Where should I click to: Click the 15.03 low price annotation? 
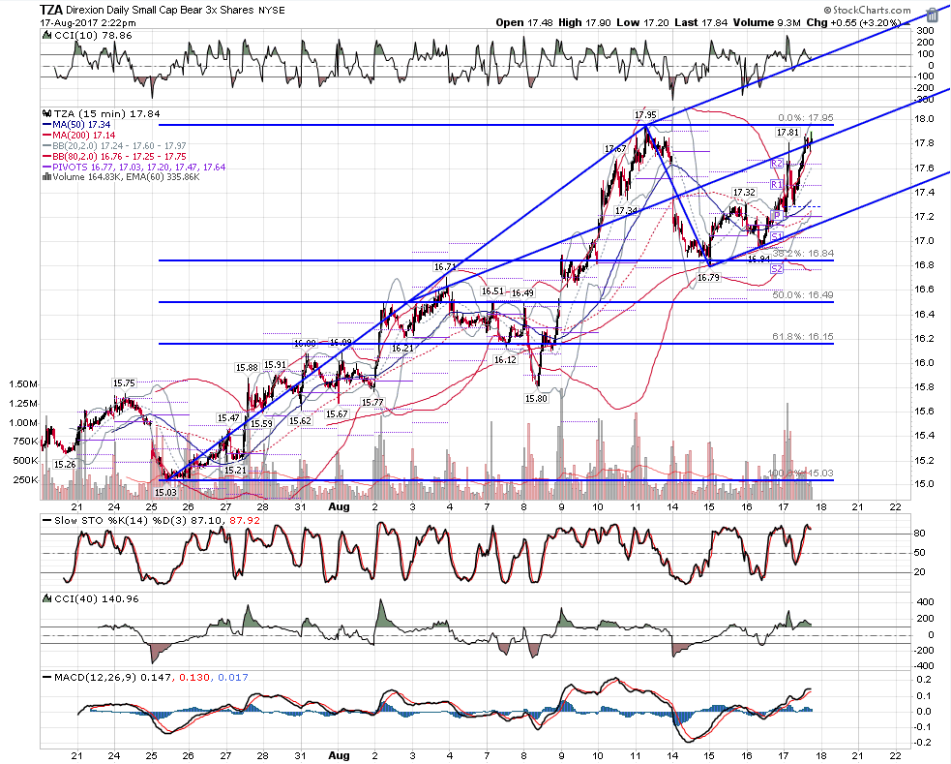tap(165, 493)
